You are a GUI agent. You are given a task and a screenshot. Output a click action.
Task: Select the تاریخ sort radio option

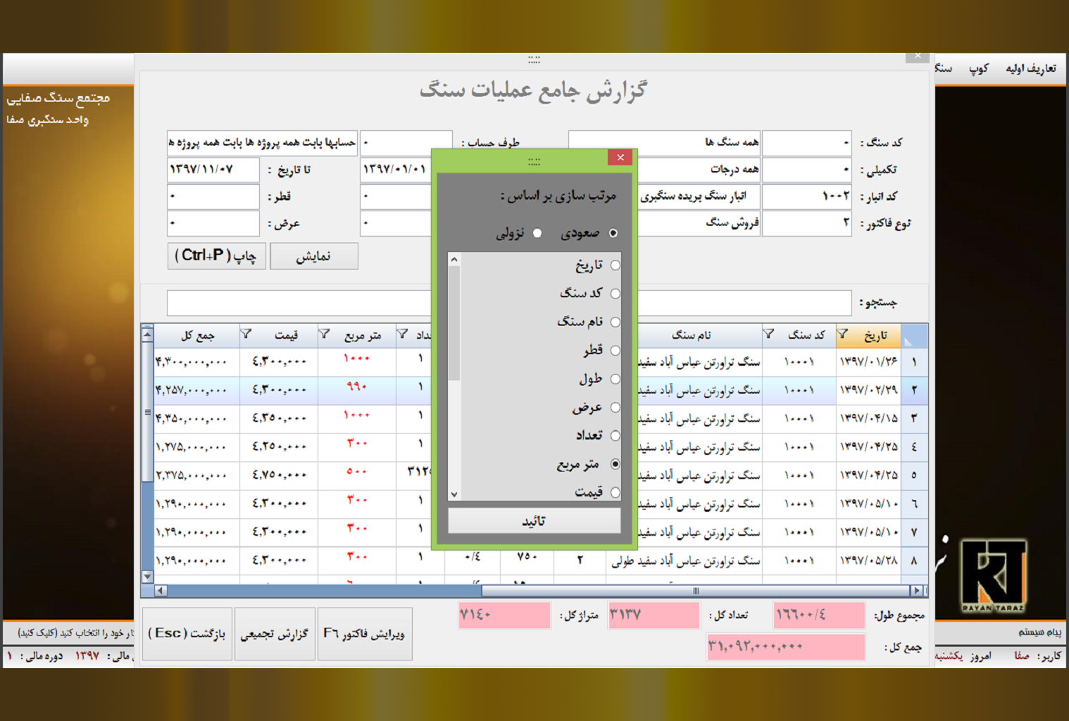click(615, 265)
